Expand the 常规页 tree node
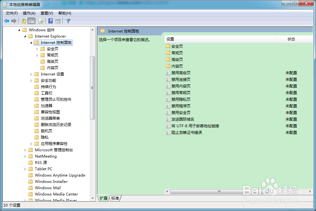This screenshot has height=211, width=316. (x=37, y=55)
